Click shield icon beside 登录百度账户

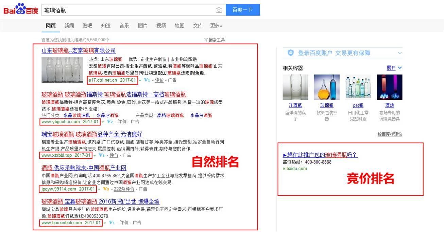(291, 53)
